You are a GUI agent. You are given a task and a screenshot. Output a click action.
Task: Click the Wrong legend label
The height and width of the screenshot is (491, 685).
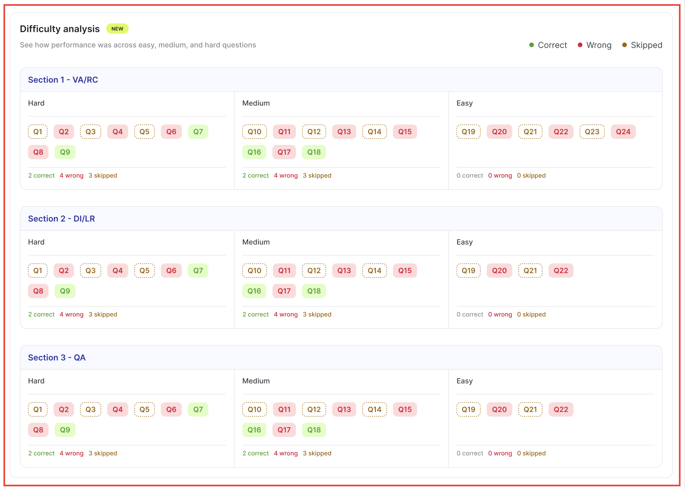[x=599, y=45]
